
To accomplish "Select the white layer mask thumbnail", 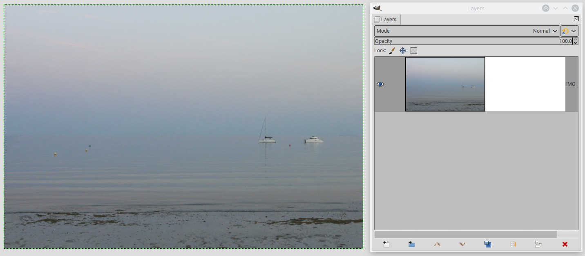I will pyautogui.click(x=525, y=84).
